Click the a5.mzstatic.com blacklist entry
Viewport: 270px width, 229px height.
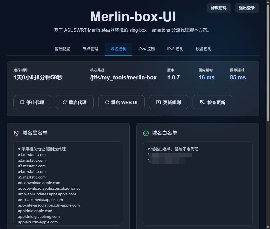pyautogui.click(x=32, y=177)
